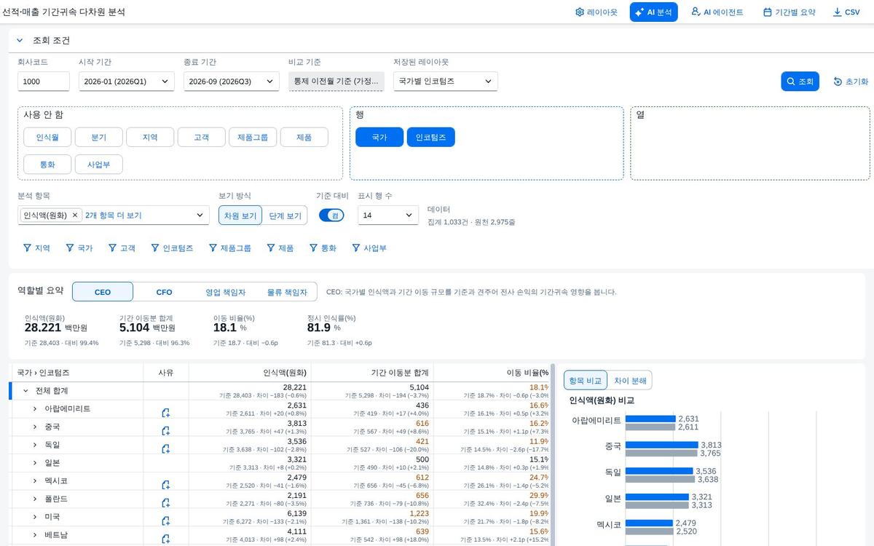Viewport: 874px width, 546px height.
Task: Expand the 일본 row
Action: pos(35,462)
